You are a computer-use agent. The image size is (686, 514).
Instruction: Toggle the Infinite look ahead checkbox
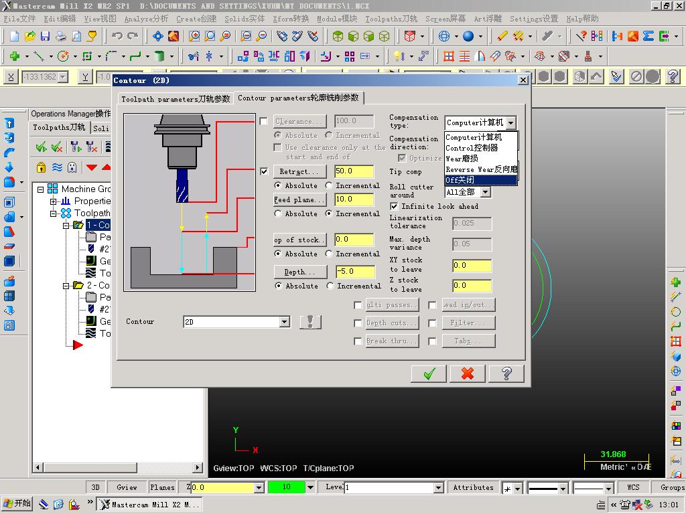point(394,206)
